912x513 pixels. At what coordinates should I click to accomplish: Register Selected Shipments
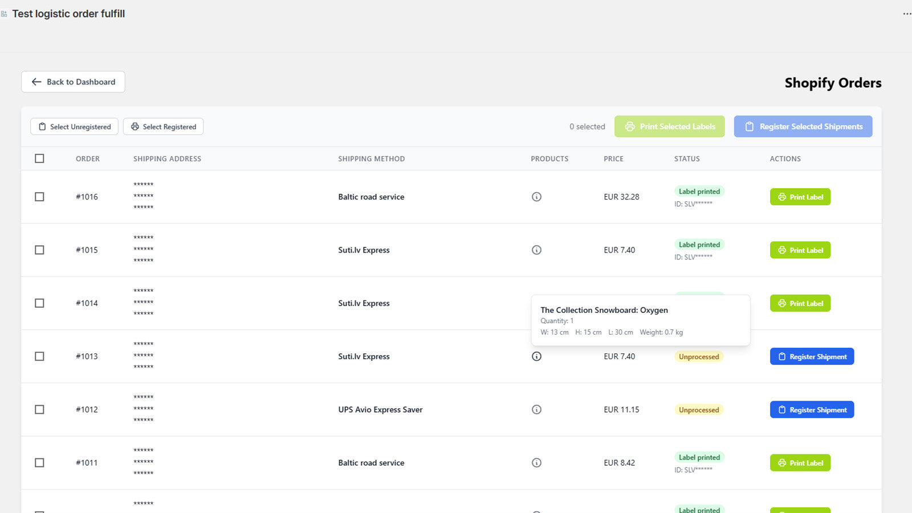click(x=803, y=127)
